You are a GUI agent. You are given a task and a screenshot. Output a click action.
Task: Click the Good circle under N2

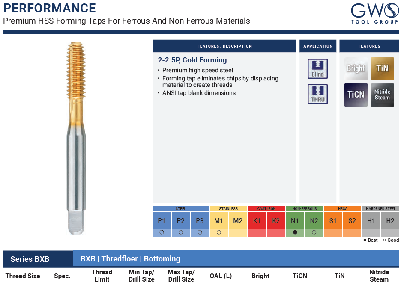coord(314,232)
